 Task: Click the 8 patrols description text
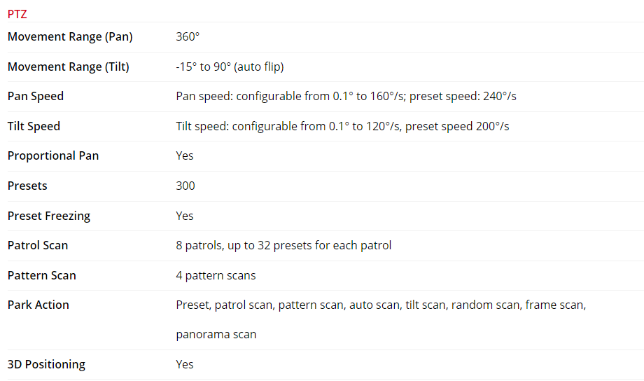coord(283,246)
